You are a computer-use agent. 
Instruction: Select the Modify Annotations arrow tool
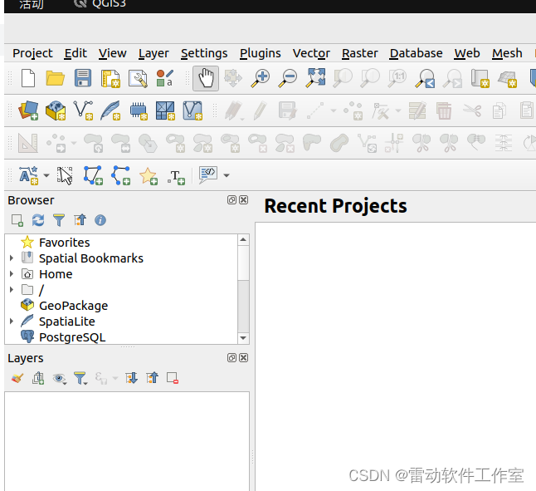(x=65, y=175)
